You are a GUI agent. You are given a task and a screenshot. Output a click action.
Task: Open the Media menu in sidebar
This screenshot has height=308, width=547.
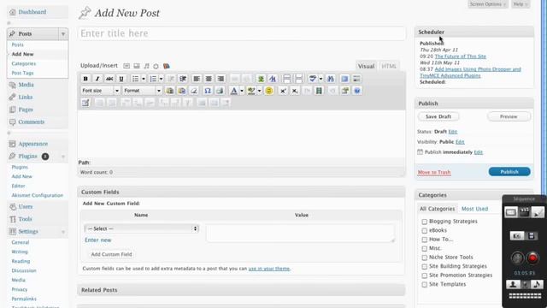point(26,85)
